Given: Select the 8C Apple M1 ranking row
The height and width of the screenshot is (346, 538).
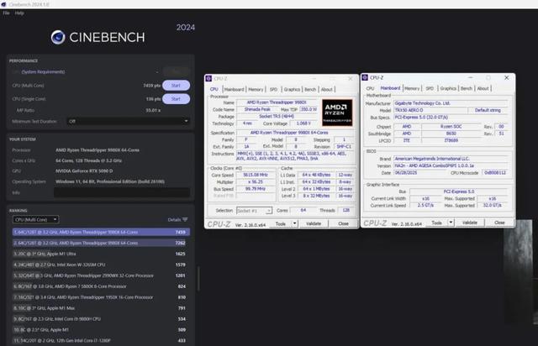Looking at the screenshot, I should coord(101,330).
